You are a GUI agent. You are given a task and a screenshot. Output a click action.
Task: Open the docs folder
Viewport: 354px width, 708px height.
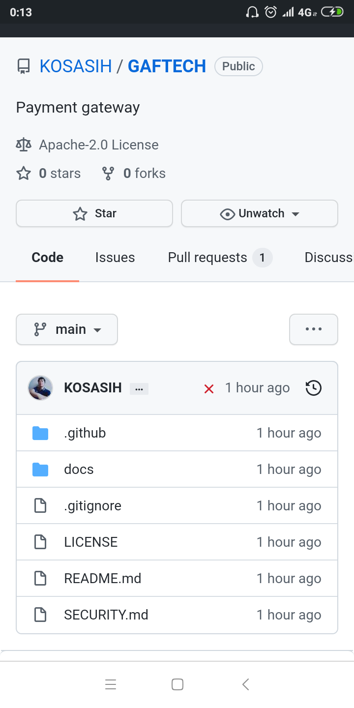(79, 470)
